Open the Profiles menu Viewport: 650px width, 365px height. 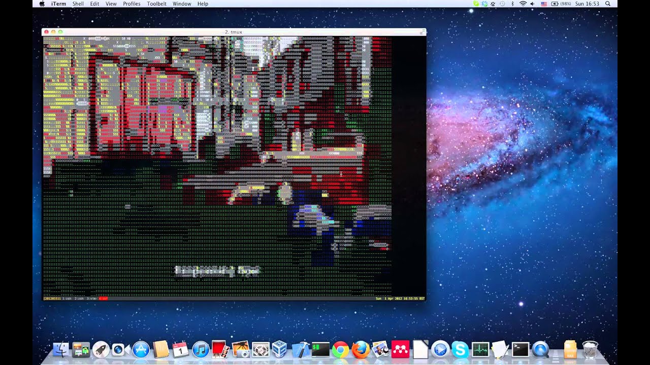(x=132, y=4)
